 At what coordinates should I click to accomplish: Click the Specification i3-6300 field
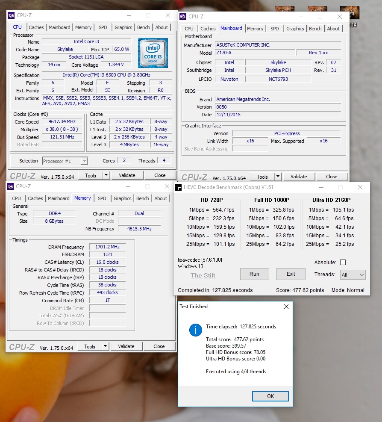[107, 75]
